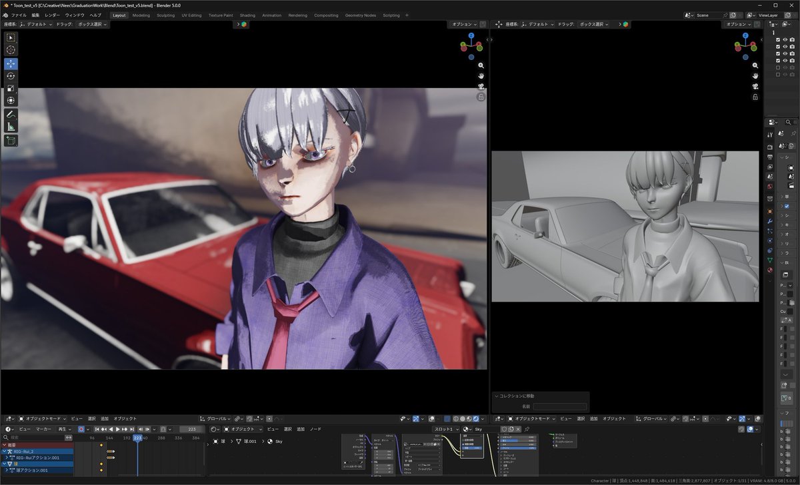Viewport: 800px width, 485px height.
Task: Toggle the auto keying record button in timeline
Action: click(81, 430)
